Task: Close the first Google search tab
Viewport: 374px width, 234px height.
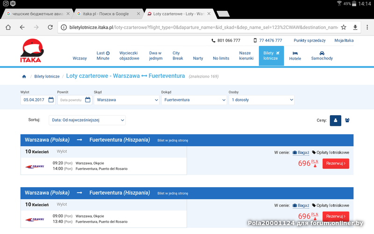Action: (x=68, y=14)
